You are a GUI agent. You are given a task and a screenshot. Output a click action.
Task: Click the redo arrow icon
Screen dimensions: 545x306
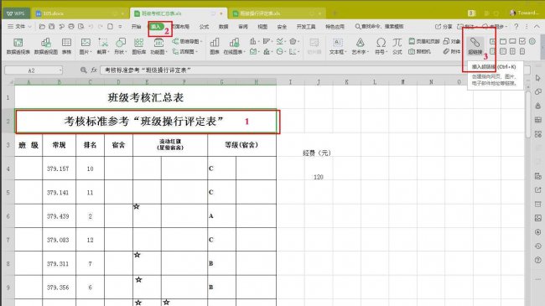click(101, 27)
